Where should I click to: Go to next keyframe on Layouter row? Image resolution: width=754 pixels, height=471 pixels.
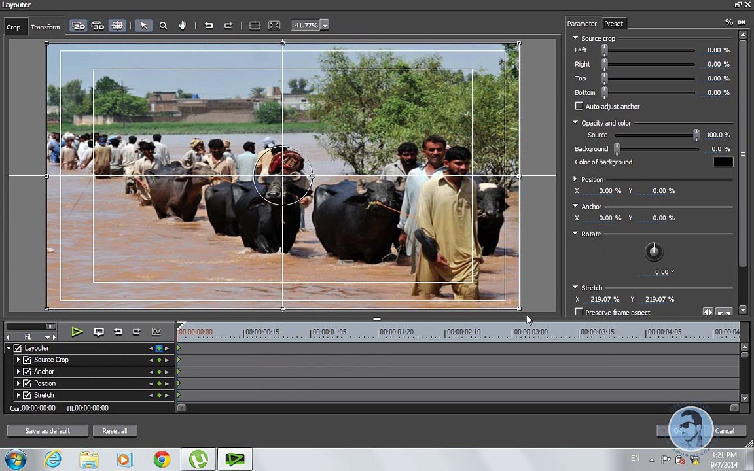click(167, 349)
